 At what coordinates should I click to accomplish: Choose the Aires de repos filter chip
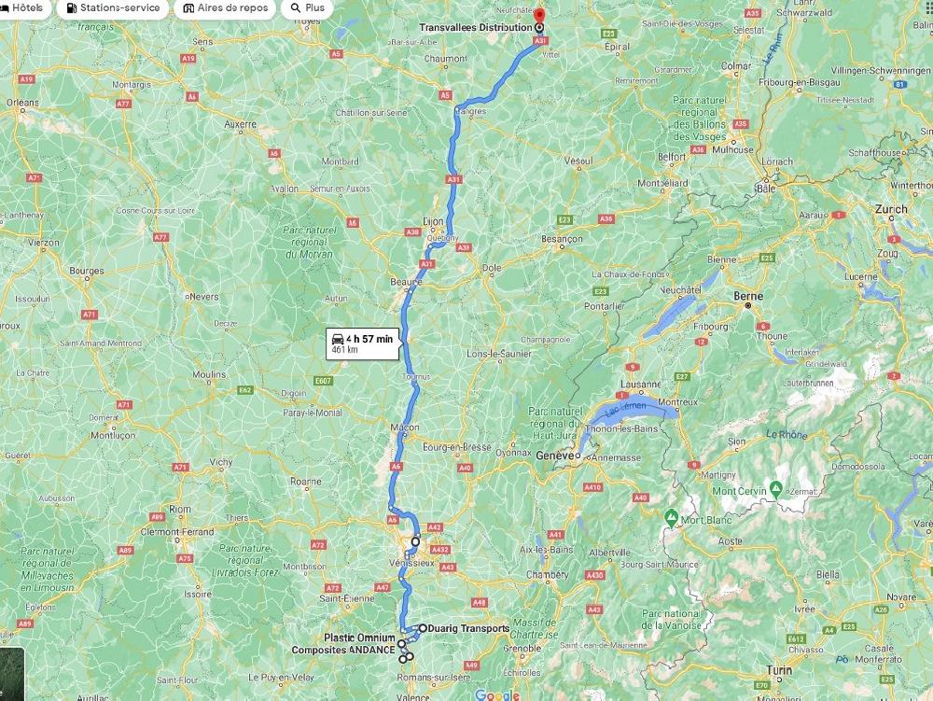[x=225, y=8]
